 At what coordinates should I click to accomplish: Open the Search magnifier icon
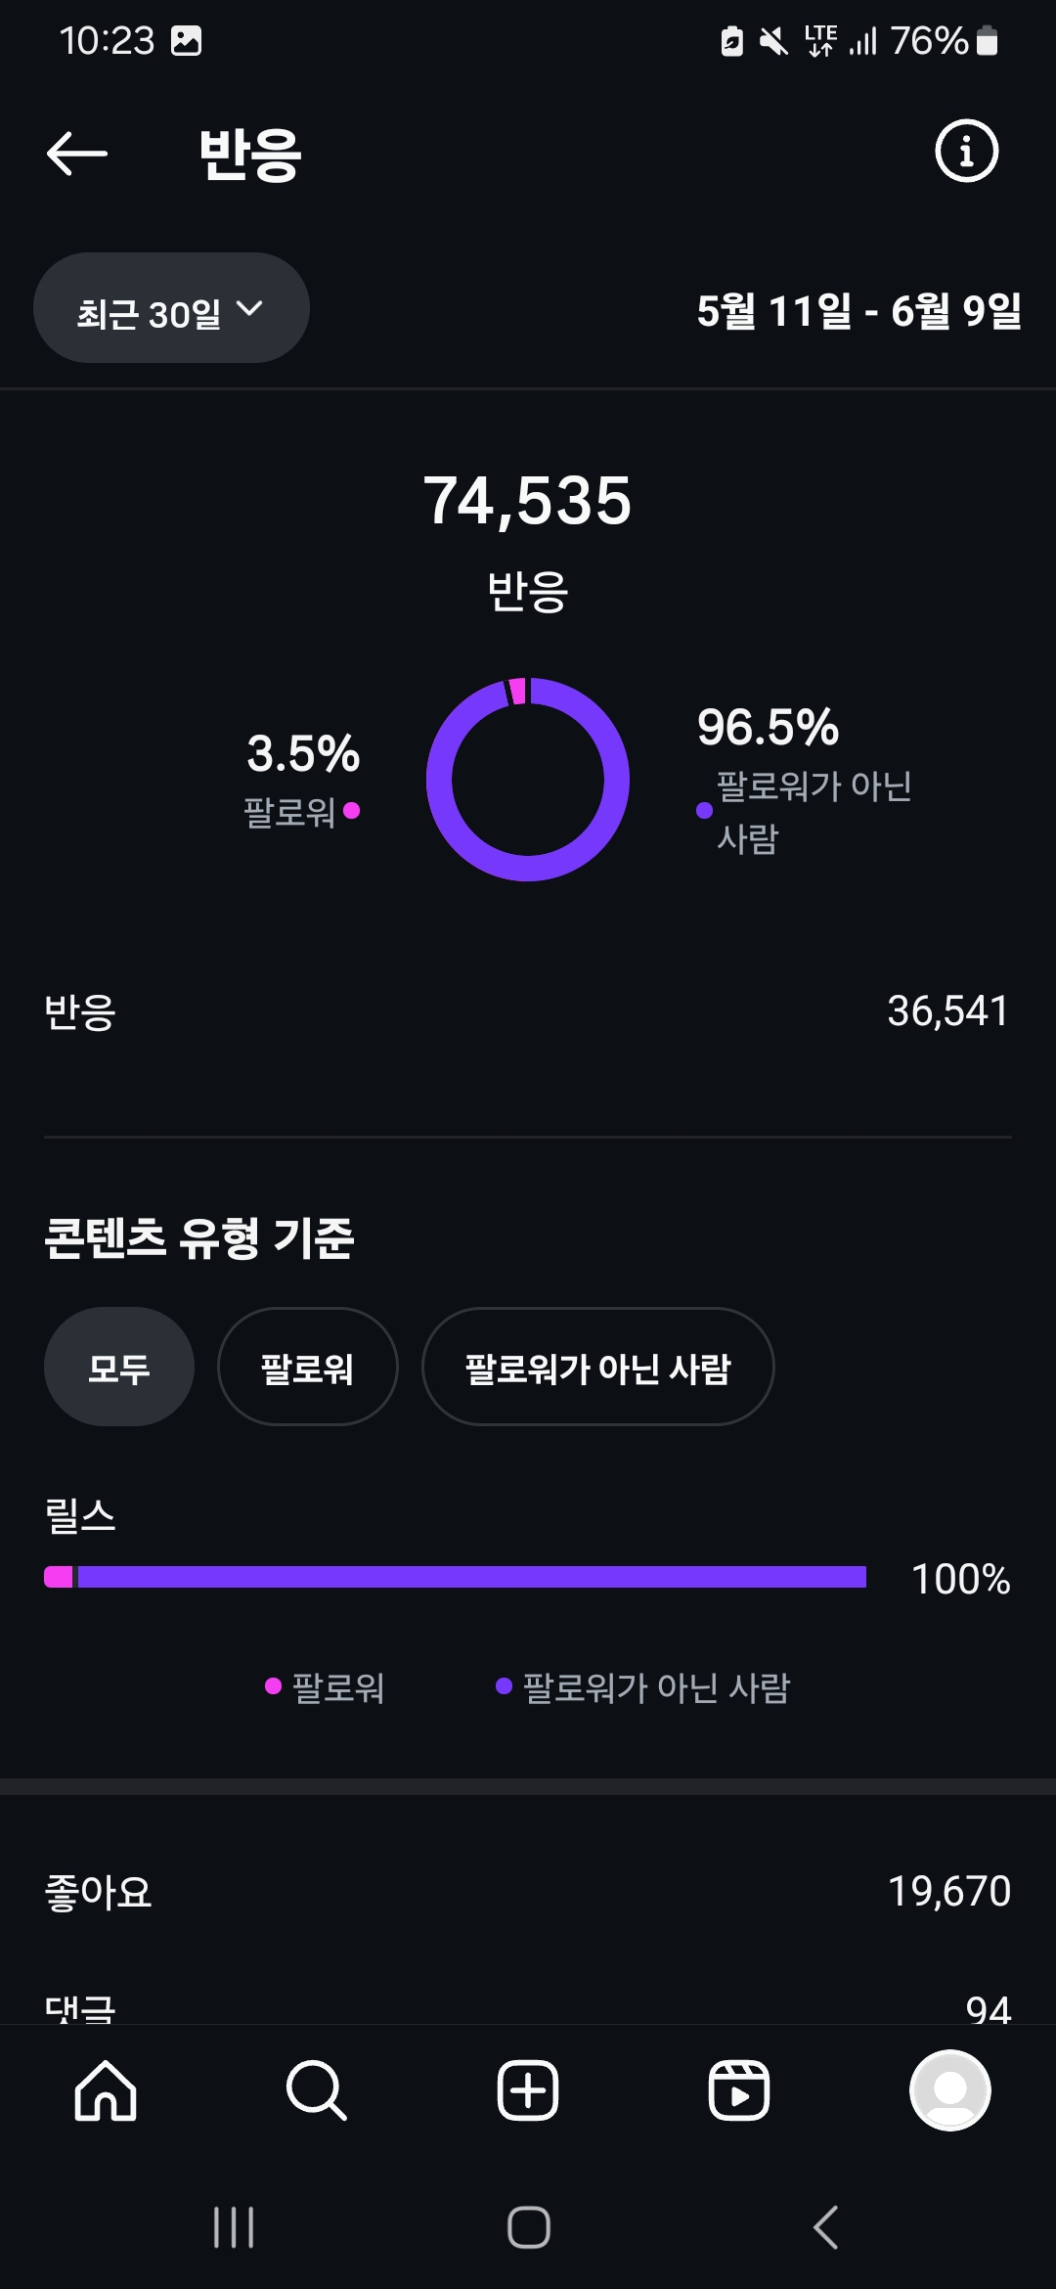click(316, 2090)
